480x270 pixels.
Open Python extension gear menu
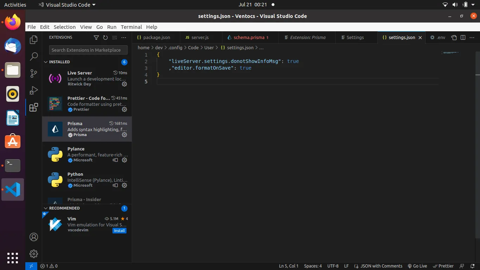pyautogui.click(x=124, y=185)
